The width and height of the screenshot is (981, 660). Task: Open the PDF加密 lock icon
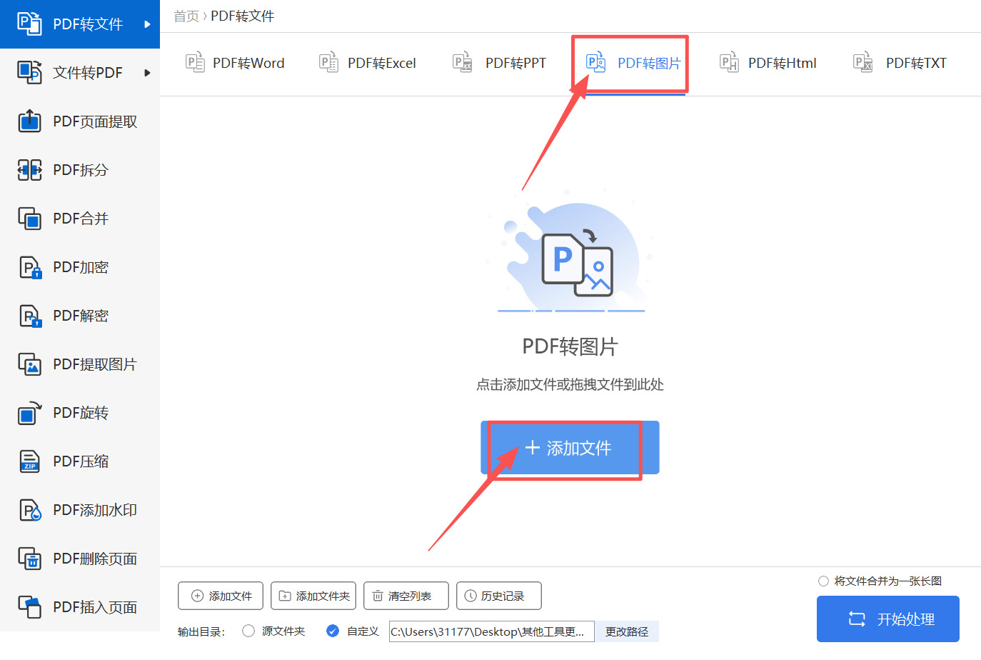tap(29, 267)
